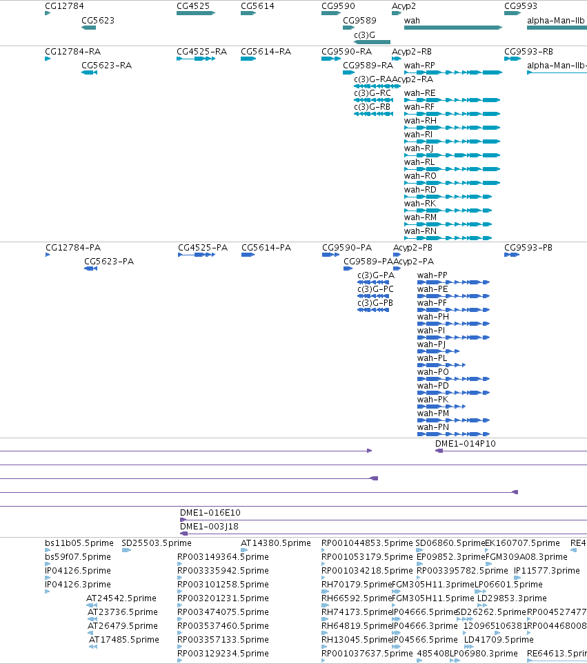Screen dimensions: 587x664
Task: Click the wah-RI transcript glyph
Action: click(x=452, y=141)
